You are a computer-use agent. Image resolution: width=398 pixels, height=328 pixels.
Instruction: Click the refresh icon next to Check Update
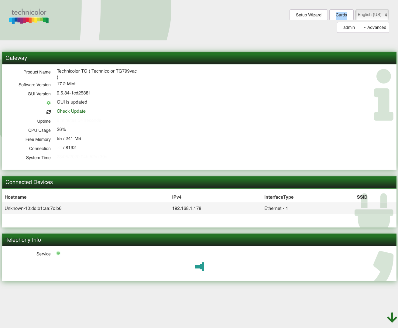point(49,112)
